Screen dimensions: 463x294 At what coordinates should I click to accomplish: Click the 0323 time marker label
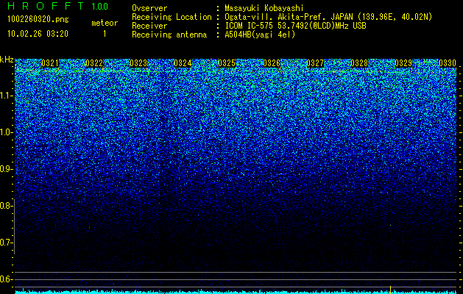pyautogui.click(x=138, y=63)
